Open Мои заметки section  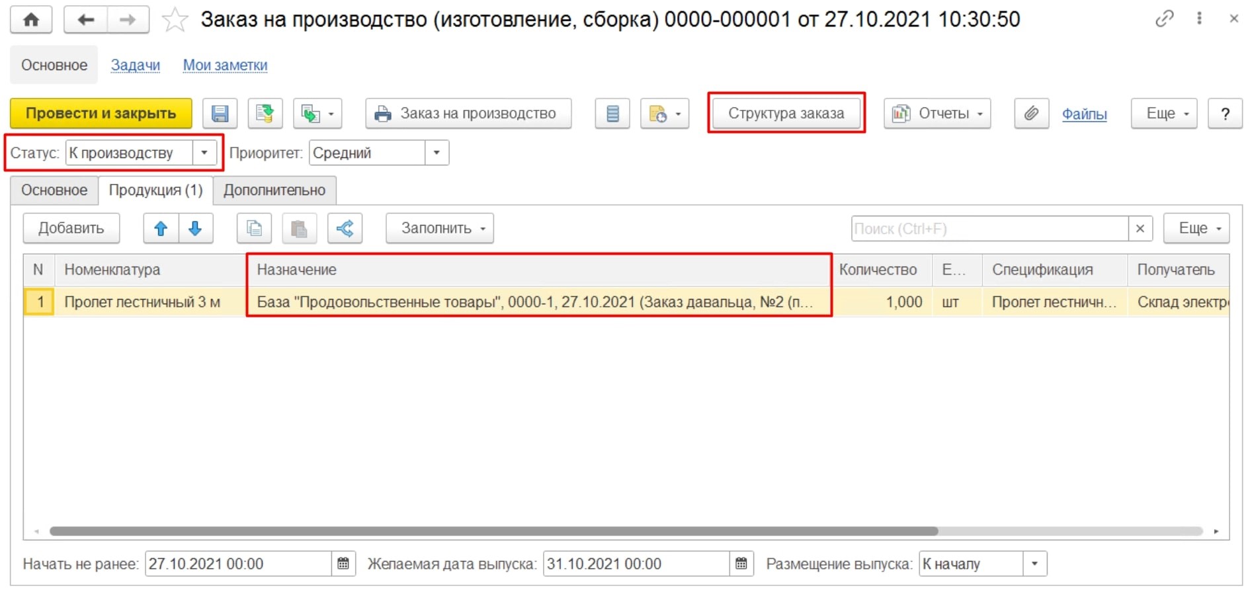225,65
